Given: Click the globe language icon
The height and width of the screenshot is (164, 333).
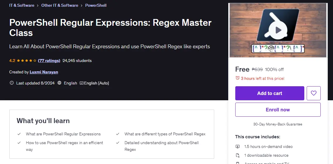Looking at the screenshot, I should 59,83.
